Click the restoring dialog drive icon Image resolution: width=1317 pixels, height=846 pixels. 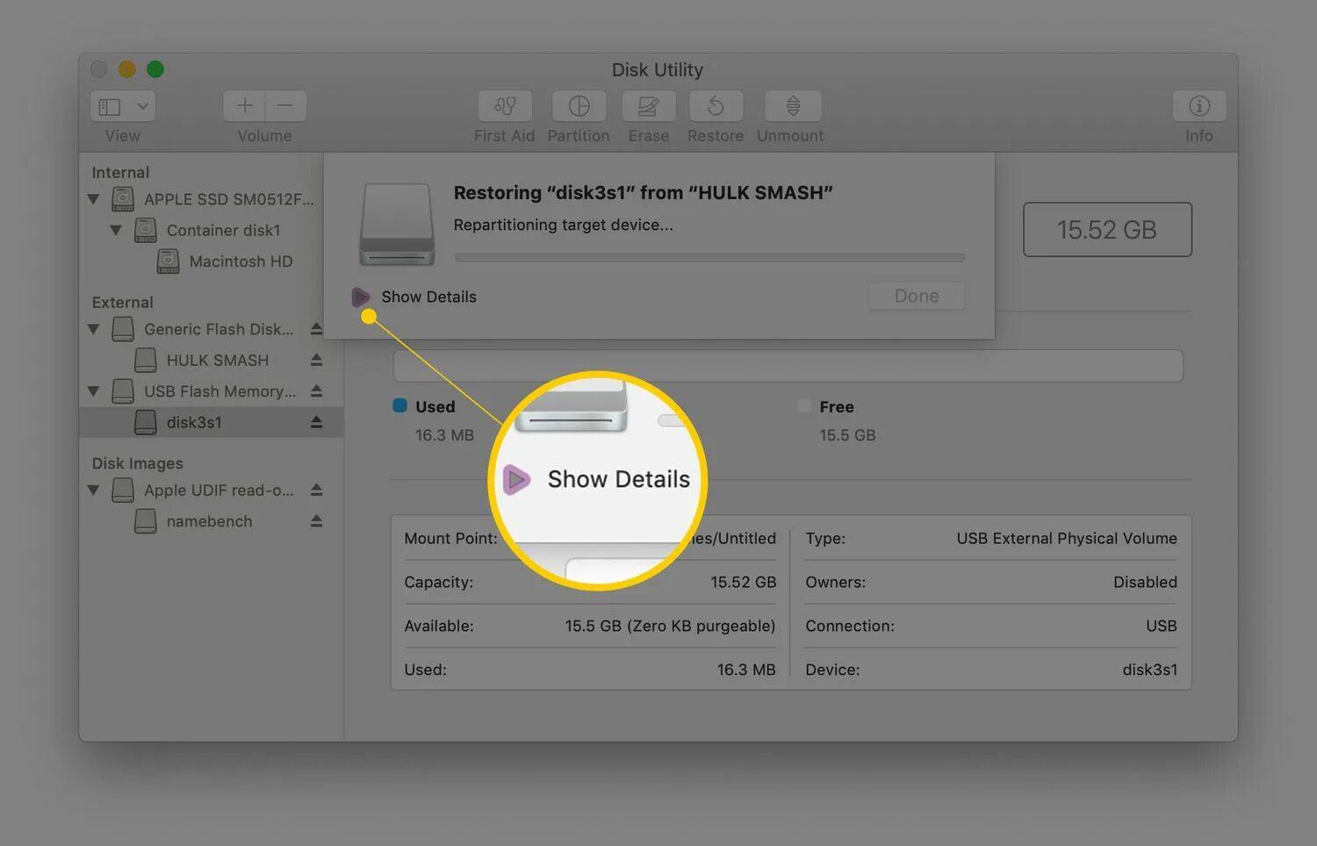397,225
